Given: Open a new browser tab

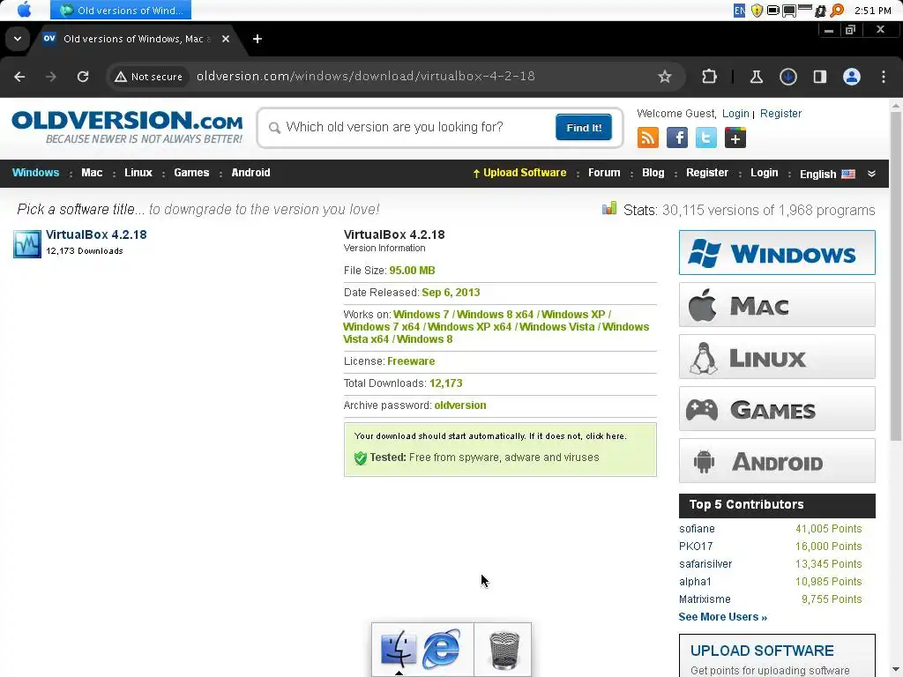Looking at the screenshot, I should pyautogui.click(x=257, y=39).
